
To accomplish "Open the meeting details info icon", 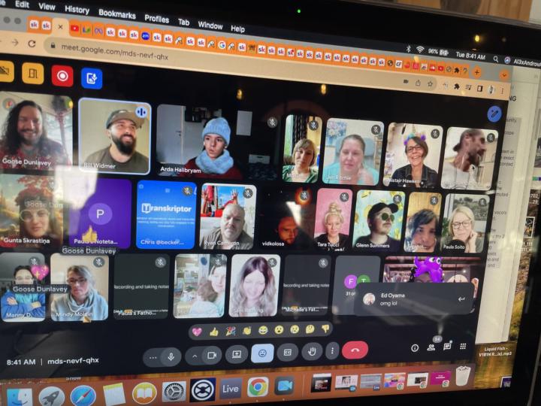I will [x=415, y=347].
